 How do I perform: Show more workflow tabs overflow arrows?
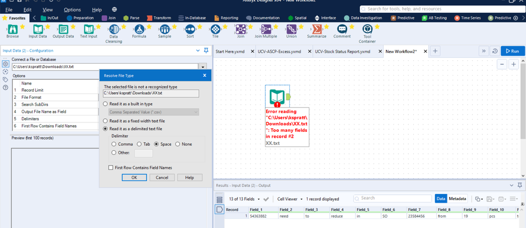pos(483,51)
